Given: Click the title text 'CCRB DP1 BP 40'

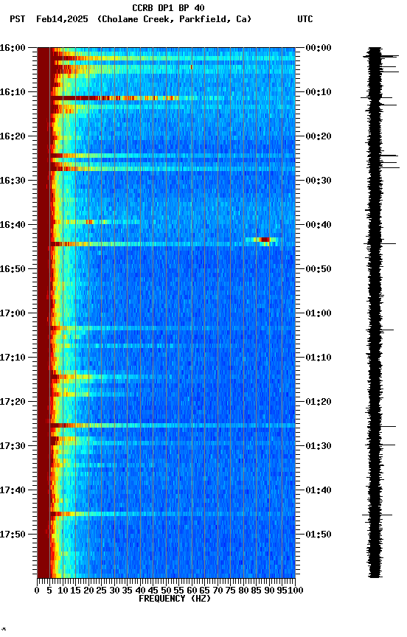Looking at the screenshot, I should point(168,8).
